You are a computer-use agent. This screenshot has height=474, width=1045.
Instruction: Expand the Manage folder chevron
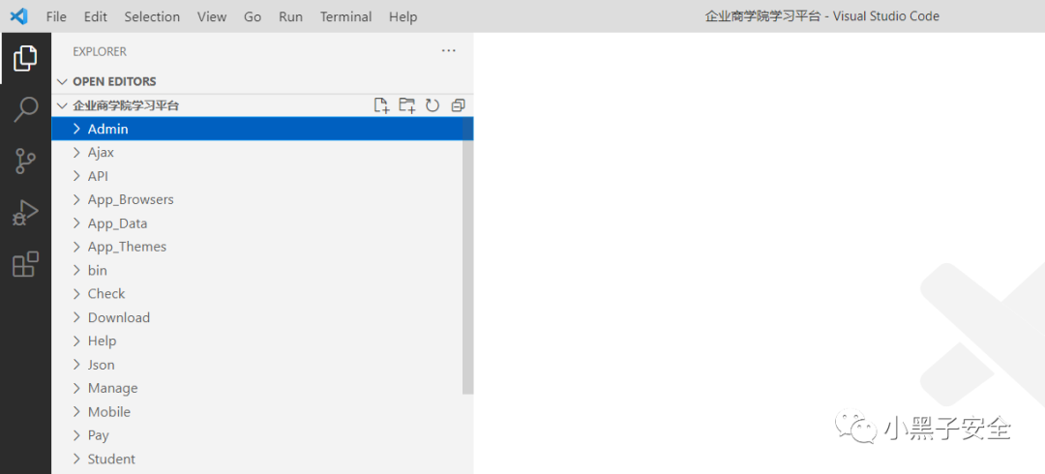coord(76,388)
